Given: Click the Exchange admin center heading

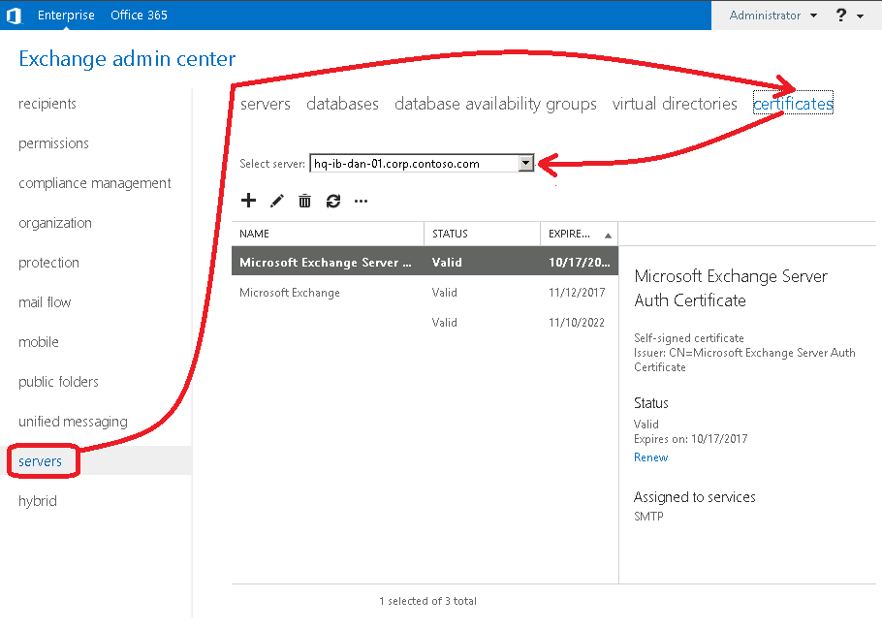Looking at the screenshot, I should (x=127, y=58).
